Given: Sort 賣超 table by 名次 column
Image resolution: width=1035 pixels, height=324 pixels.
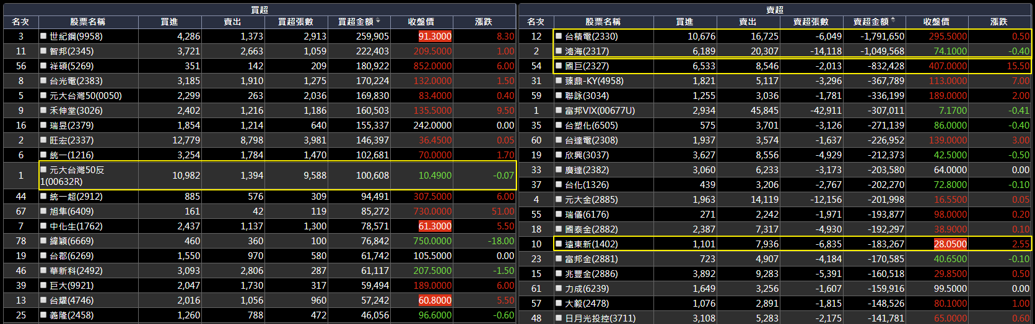Looking at the screenshot, I should coord(536,22).
